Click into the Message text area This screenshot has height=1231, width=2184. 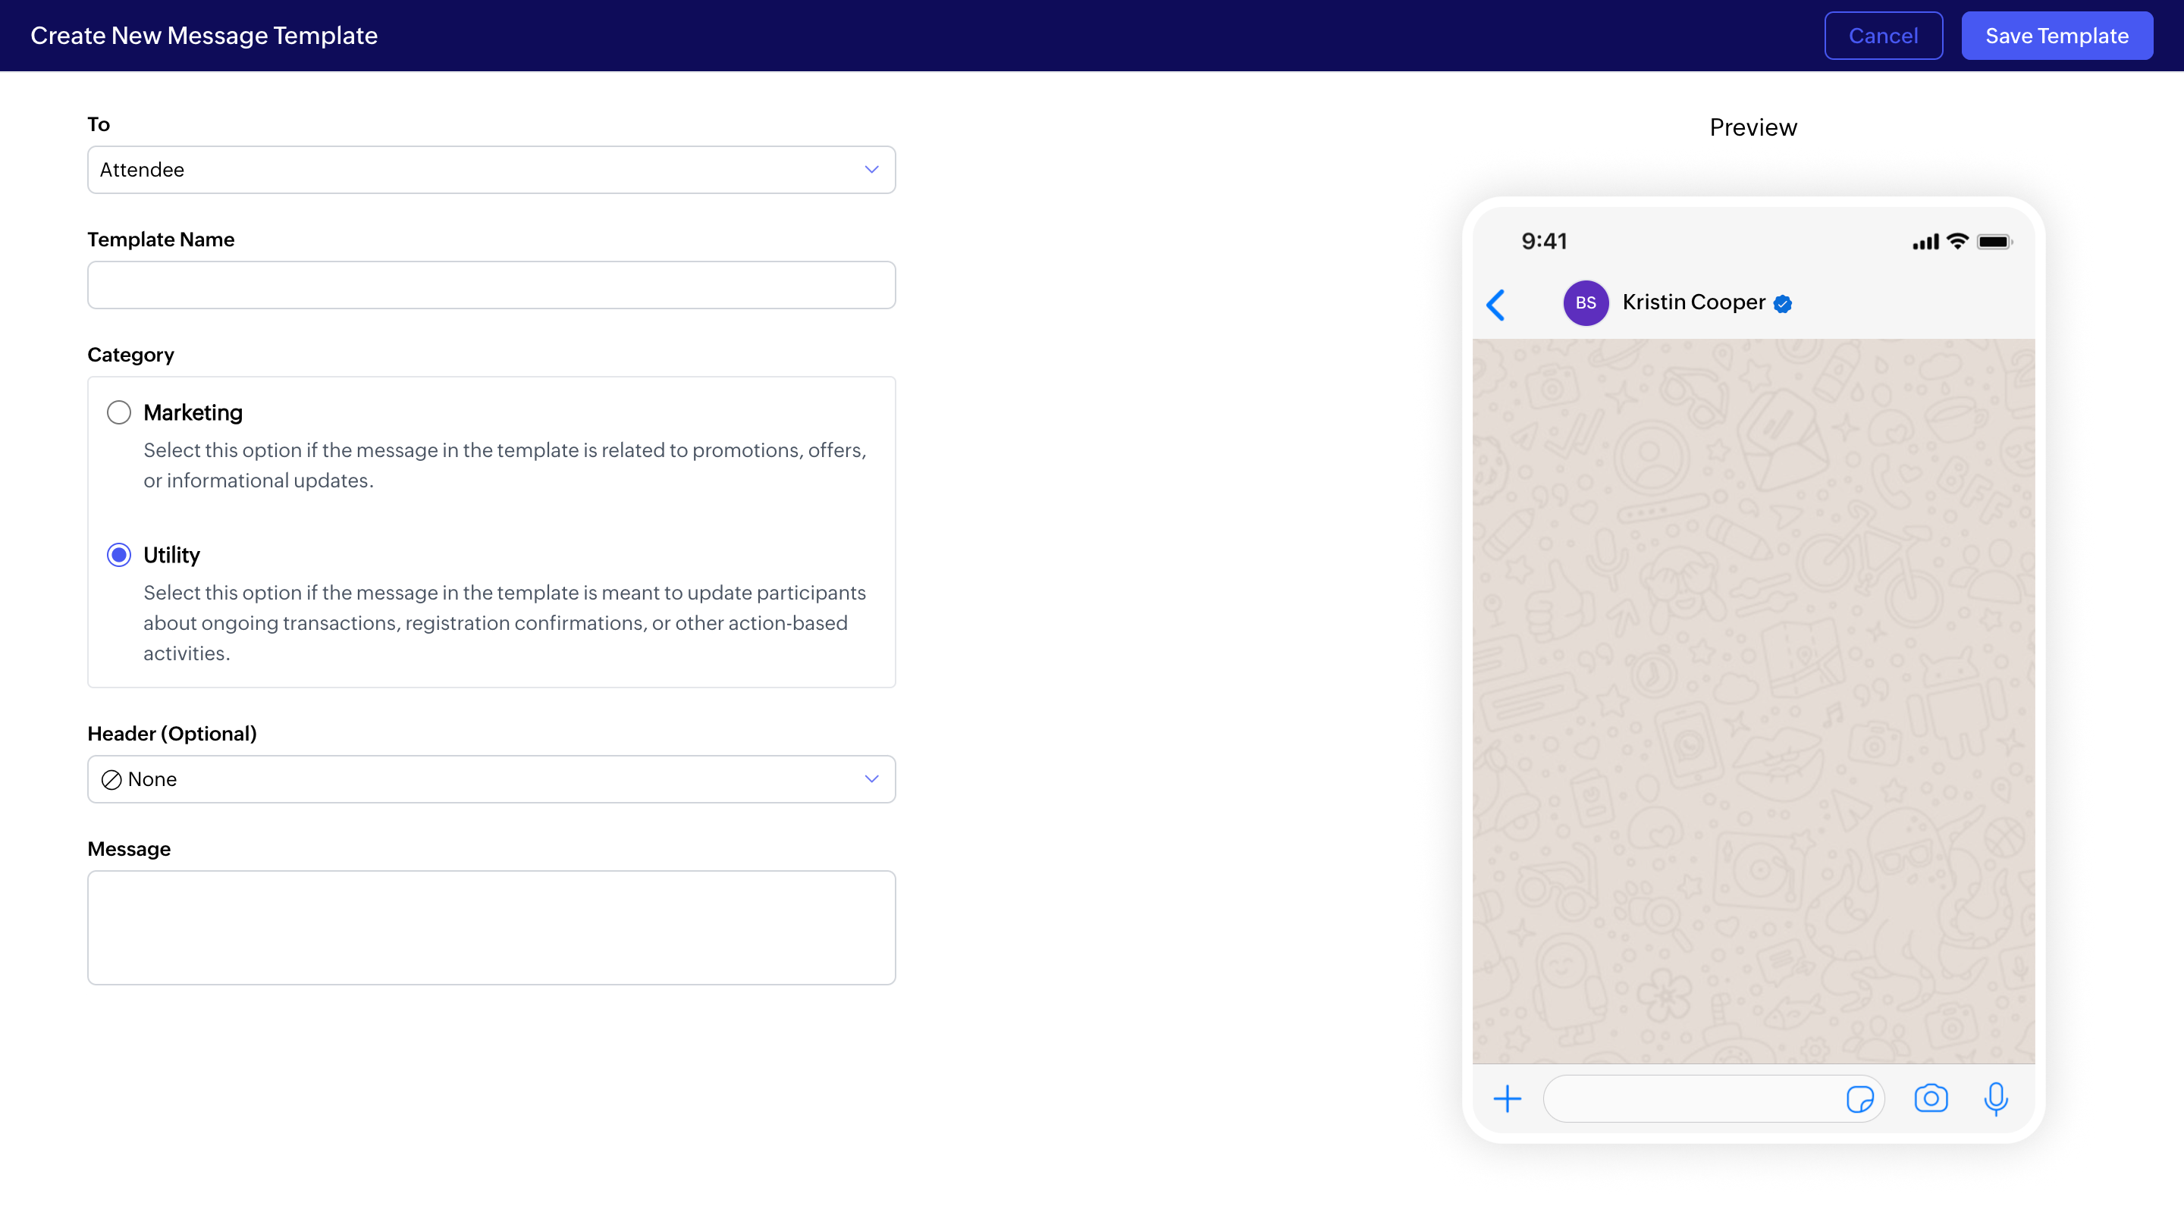tap(491, 927)
